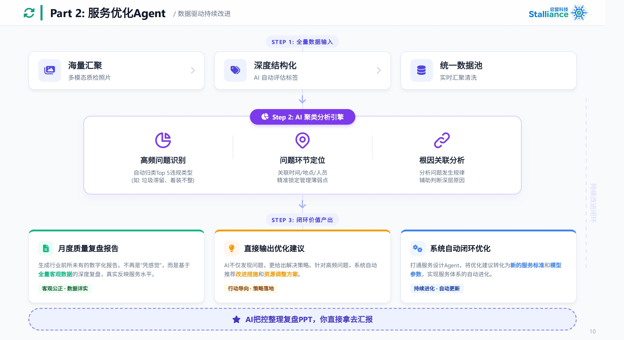The image size is (624, 340).
Task: Click the tags icon beside 深度结构化
Action: 235,70
